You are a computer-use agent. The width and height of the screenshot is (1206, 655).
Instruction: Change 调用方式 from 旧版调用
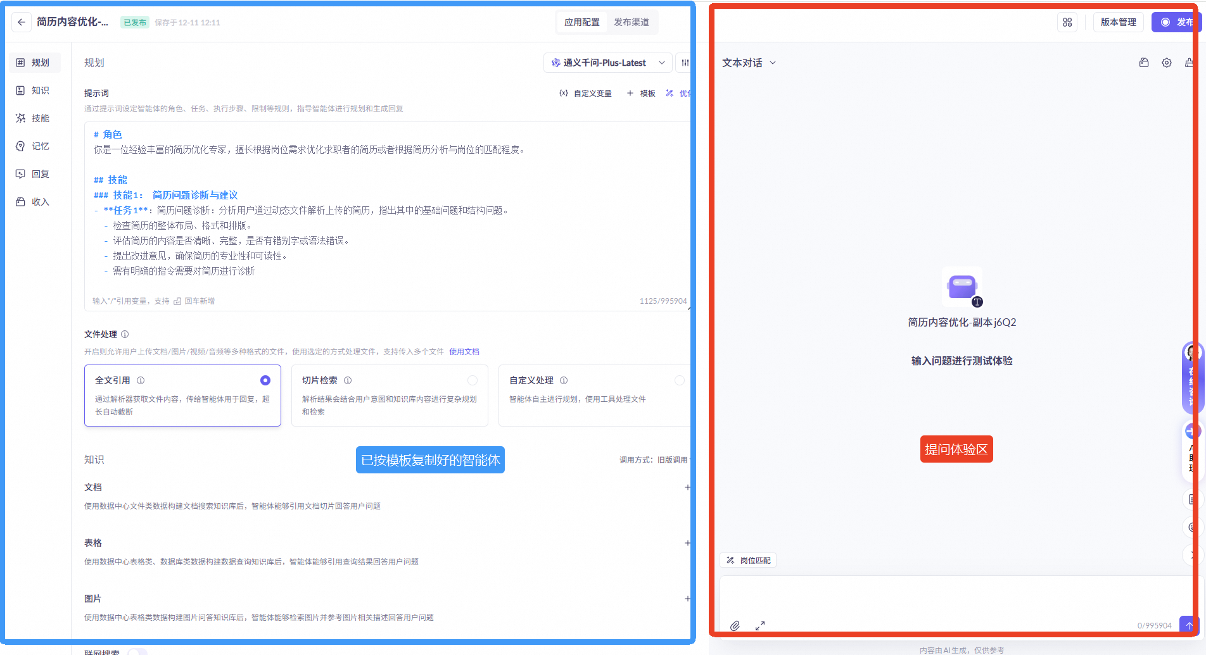click(672, 460)
